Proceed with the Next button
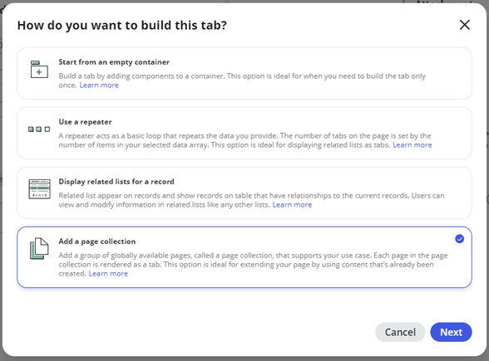 point(451,332)
